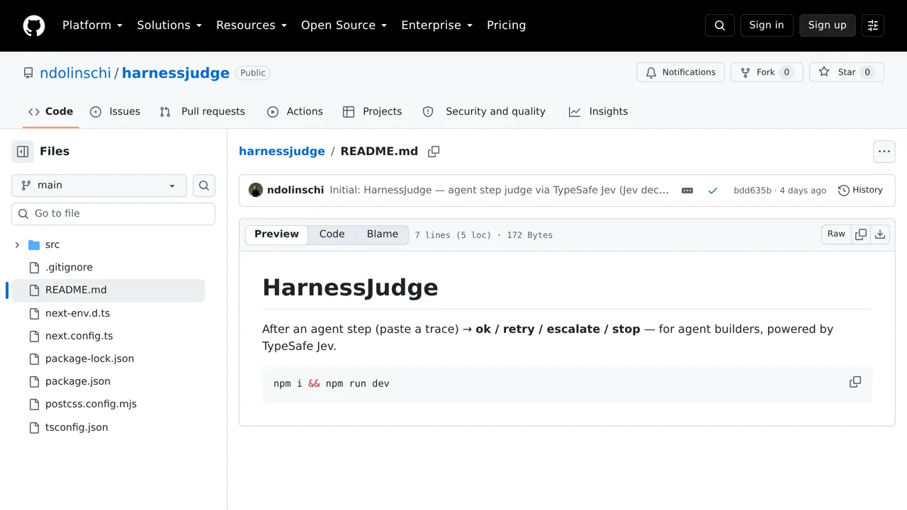Expand the src folder chevron

click(17, 245)
